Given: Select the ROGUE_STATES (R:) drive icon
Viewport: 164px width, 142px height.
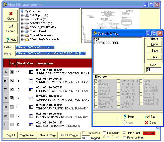Looking at the screenshot, I should point(27,27).
